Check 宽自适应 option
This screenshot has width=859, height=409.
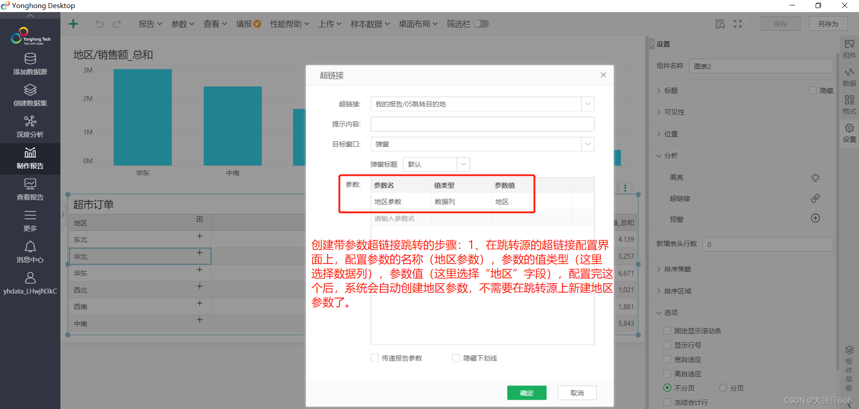pyautogui.click(x=667, y=359)
